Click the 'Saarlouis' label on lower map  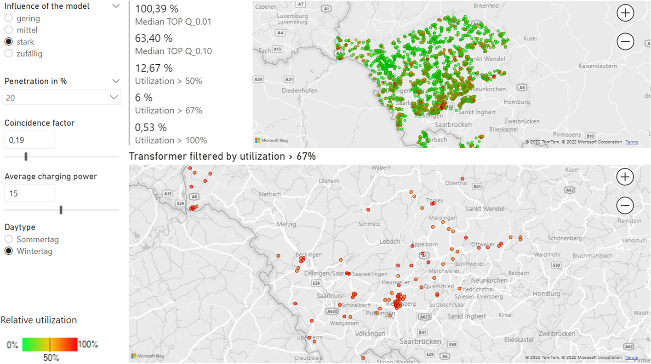(x=329, y=296)
